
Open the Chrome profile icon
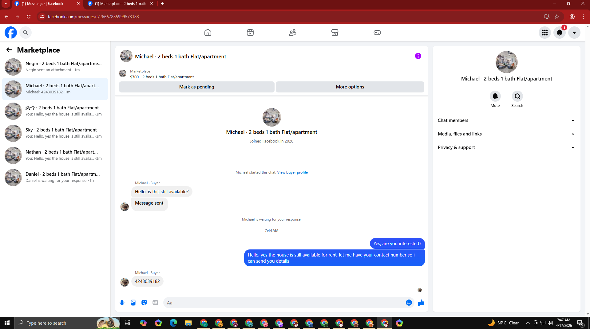pyautogui.click(x=572, y=17)
